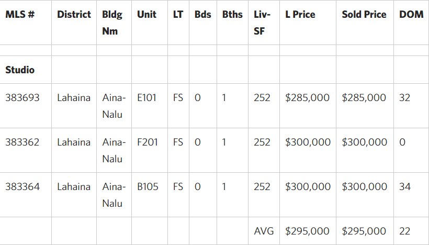Click the average DOM value 22
The image size is (429, 245).
click(404, 231)
